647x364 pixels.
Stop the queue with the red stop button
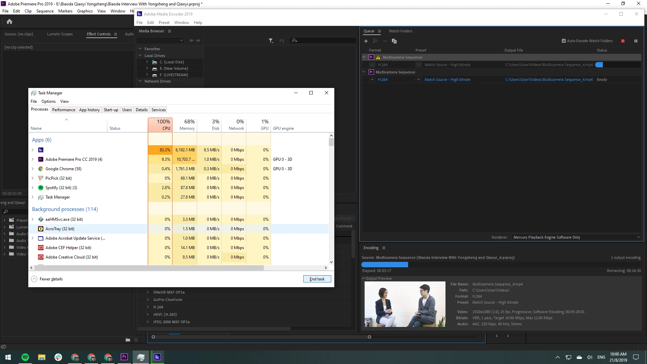click(623, 41)
